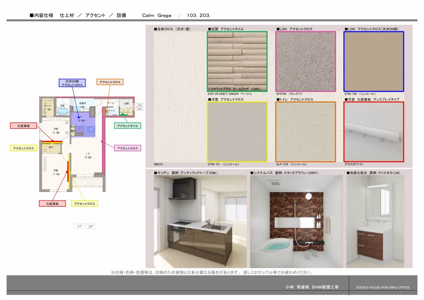Choose the blue-framed STM-750 swatch
Image resolution: width=424 pixels, height=300 pixels.
tap(373, 61)
